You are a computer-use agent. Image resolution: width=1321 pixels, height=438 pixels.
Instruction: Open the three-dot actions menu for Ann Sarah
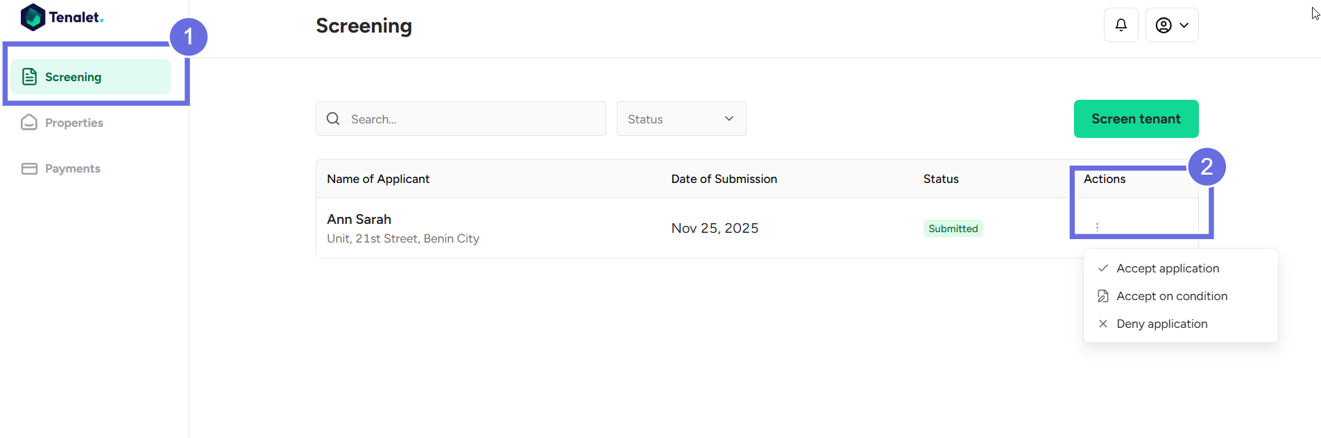click(x=1097, y=227)
